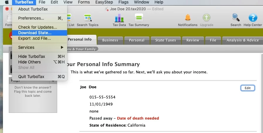This screenshot has height=133, width=263.
Task: Click the window title Joe Doe 20.tax2020
Action: tap(128, 9)
